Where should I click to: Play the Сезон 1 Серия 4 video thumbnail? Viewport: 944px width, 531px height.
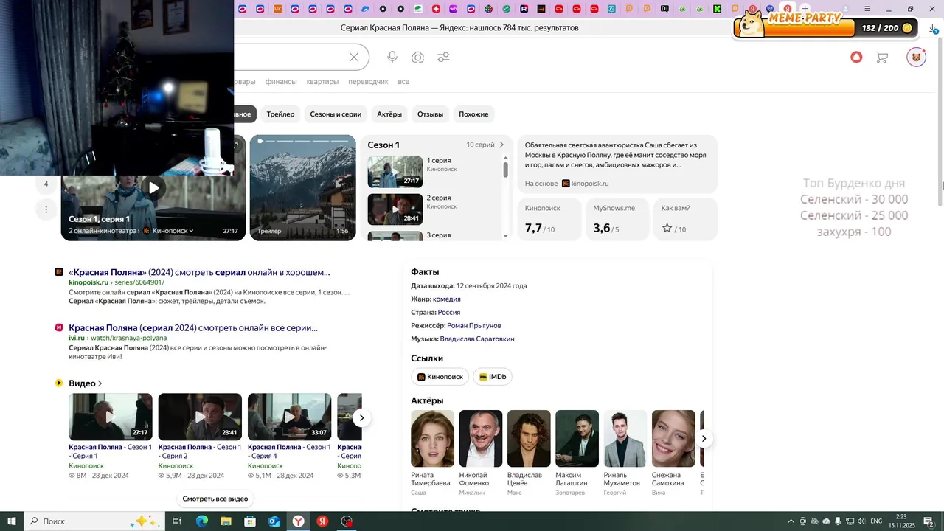(x=289, y=417)
